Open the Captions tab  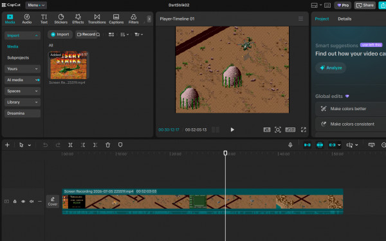(x=116, y=19)
